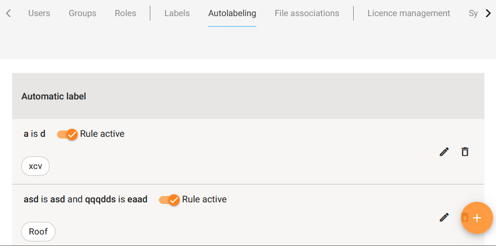The image size is (496, 246).
Task: Open the partially visible 'Sy' tab
Action: (x=473, y=13)
